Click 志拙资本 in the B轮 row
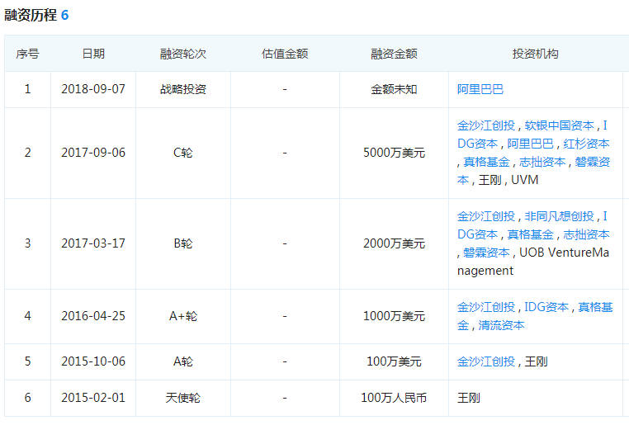This screenshot has width=629, height=425. click(x=587, y=234)
